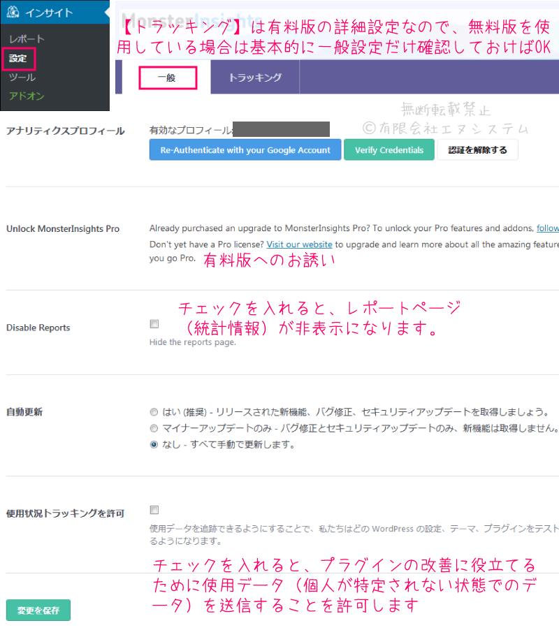The width and height of the screenshot is (559, 630).
Task: Click the Hide the reports page text
Action: pos(192,342)
